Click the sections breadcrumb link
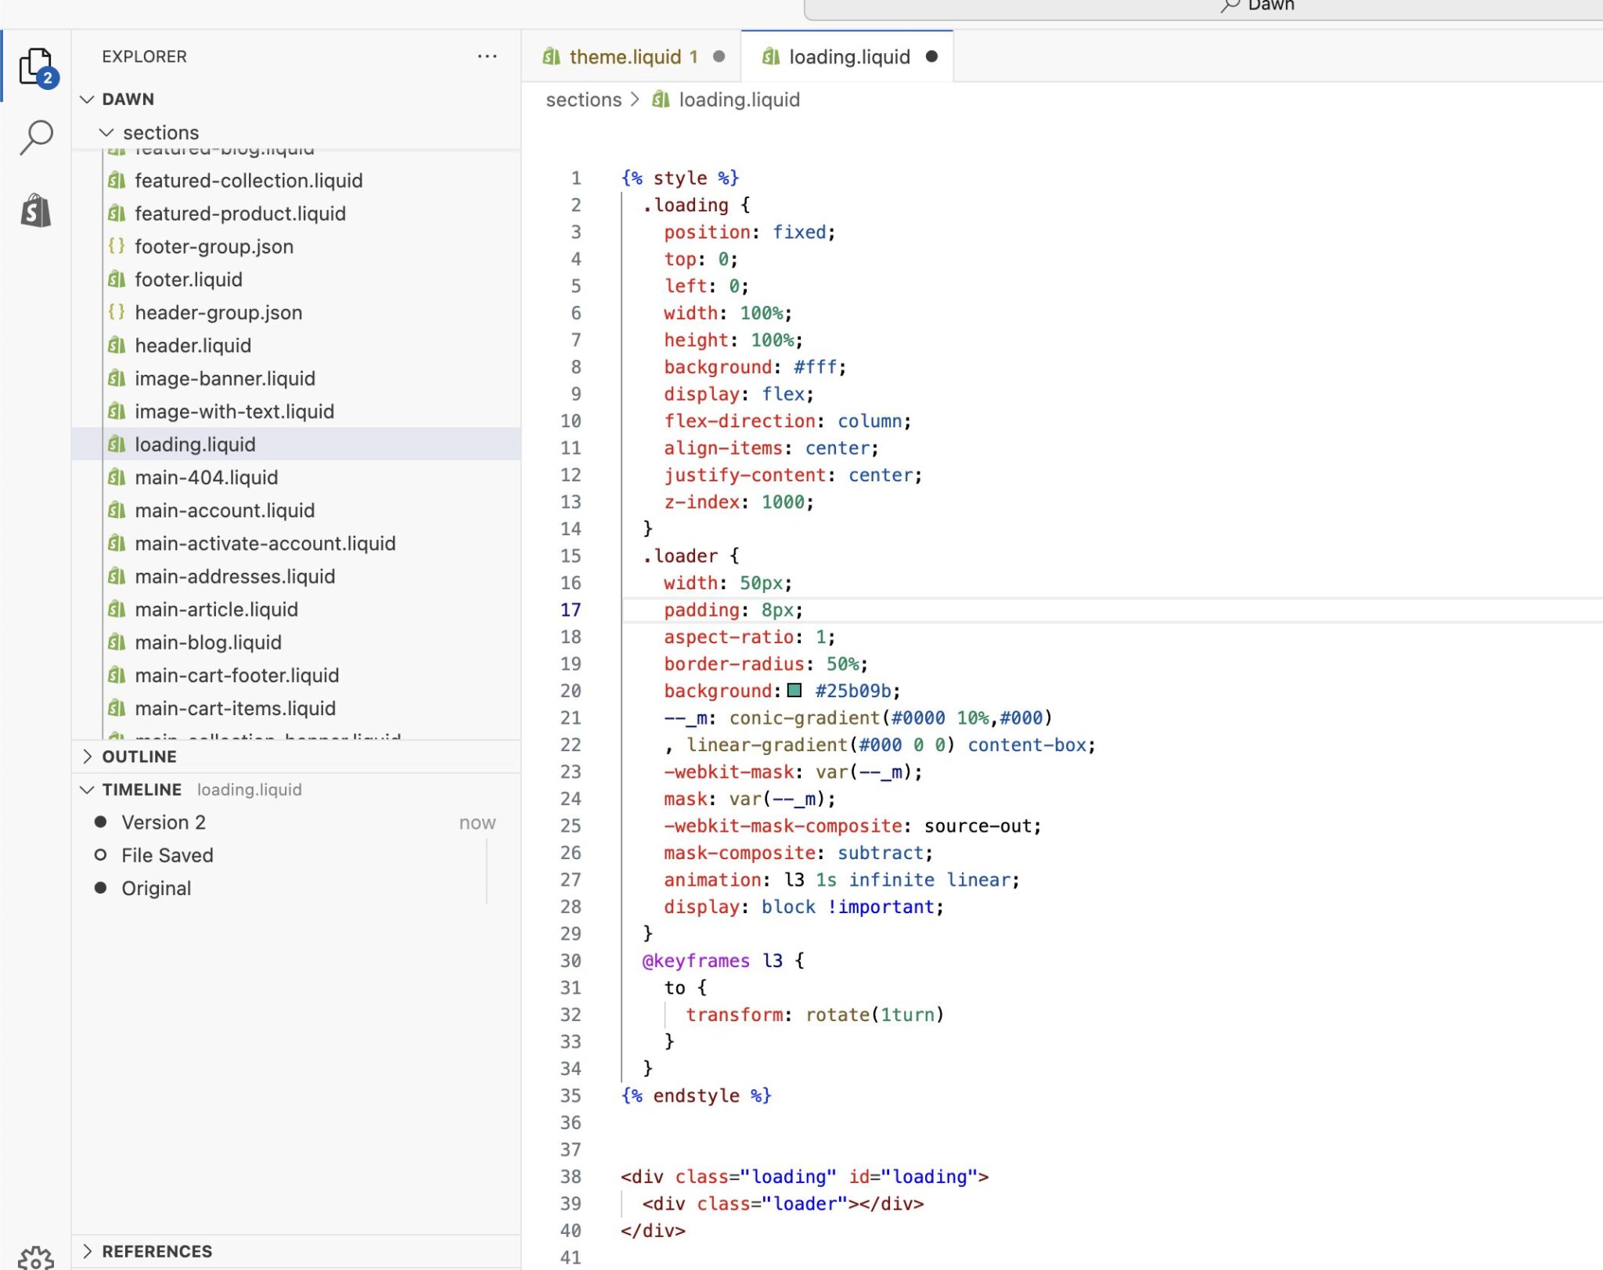1603x1270 pixels. click(583, 99)
